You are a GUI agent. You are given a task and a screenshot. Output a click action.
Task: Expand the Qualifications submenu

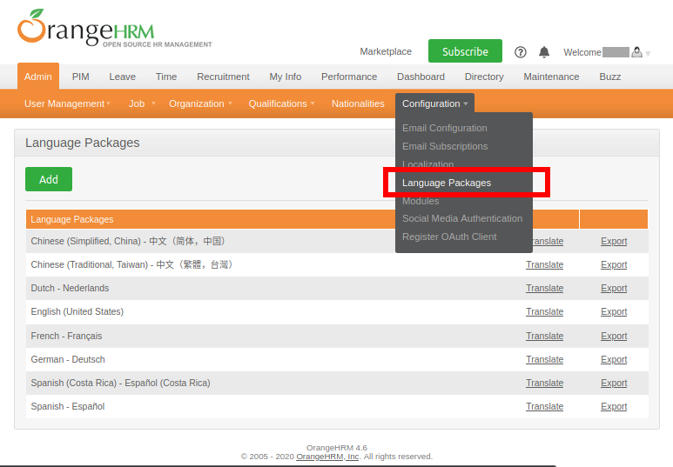281,103
